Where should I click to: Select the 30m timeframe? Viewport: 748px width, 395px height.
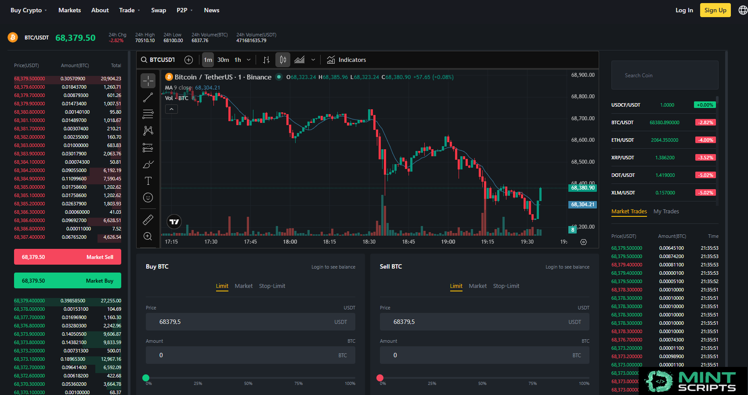223,60
